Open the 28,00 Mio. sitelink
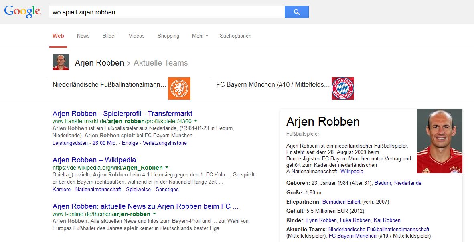Image resolution: width=474 pixels, height=242 pixels. [x=105, y=143]
